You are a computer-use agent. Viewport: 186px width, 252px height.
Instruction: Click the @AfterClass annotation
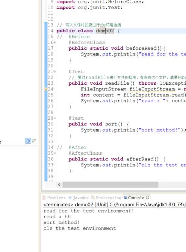(x=85, y=153)
